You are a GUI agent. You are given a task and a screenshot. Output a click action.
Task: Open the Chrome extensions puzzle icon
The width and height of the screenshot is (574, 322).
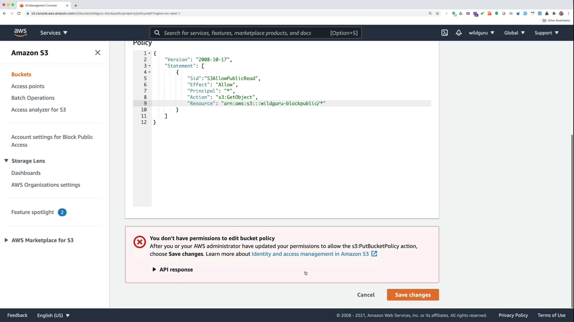pyautogui.click(x=554, y=13)
